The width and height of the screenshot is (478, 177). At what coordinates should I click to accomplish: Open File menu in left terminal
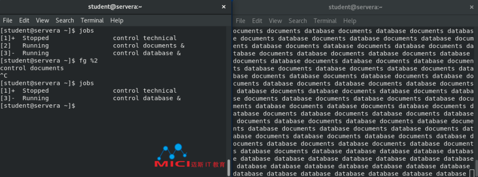click(x=7, y=20)
